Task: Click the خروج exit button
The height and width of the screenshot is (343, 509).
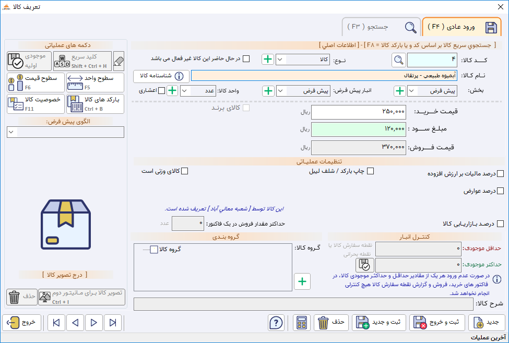Action: pos(22,323)
